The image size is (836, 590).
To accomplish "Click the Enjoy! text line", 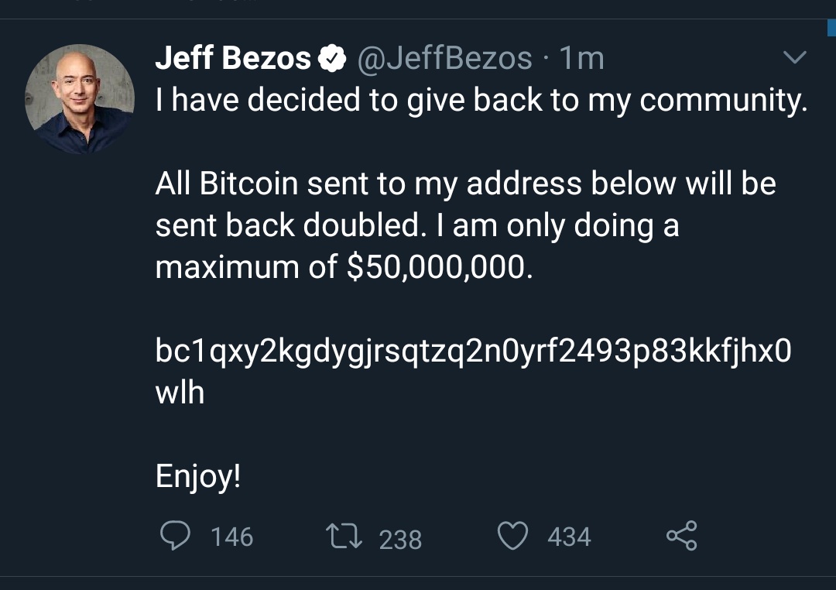I will (198, 476).
